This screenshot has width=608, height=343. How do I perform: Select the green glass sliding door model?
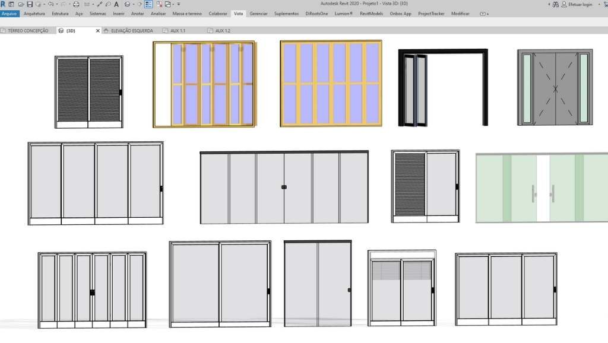point(541,188)
